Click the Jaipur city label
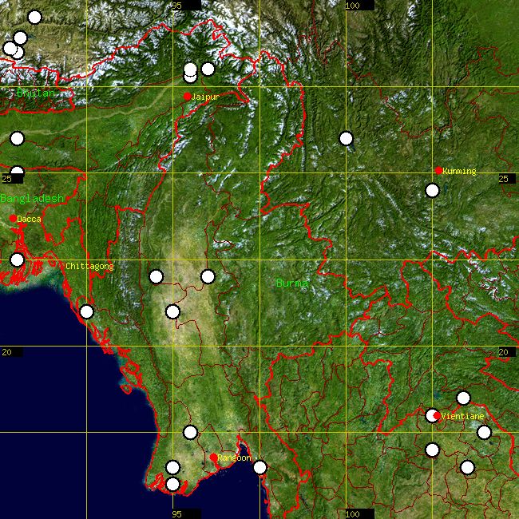The image size is (519, 519). tap(205, 97)
